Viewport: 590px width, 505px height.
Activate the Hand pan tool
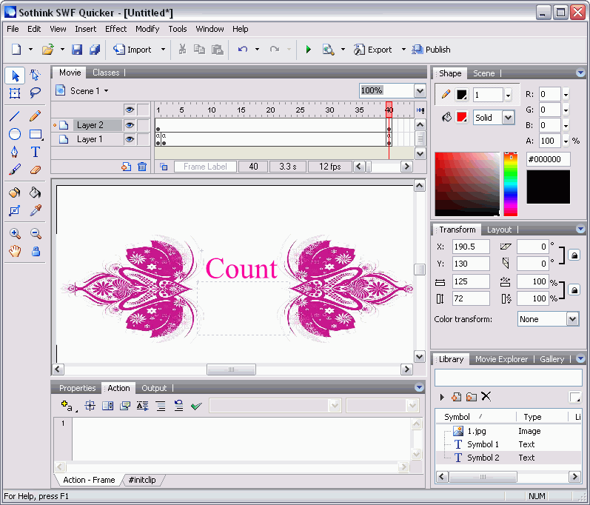(x=15, y=252)
